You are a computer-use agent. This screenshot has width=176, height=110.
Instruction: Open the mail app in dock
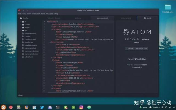coord(50,107)
